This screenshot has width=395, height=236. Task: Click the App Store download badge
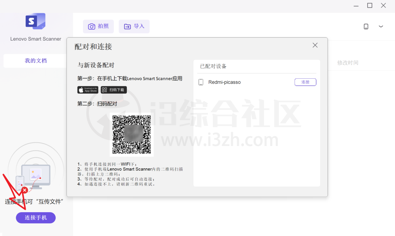(x=88, y=90)
